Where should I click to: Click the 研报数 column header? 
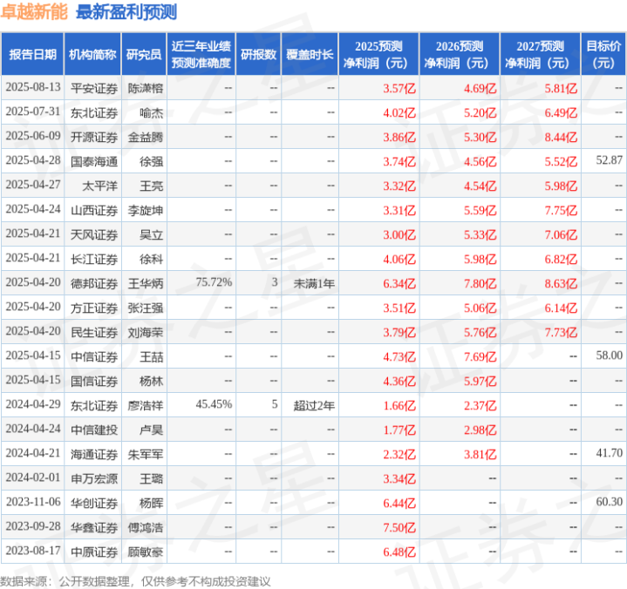tap(258, 54)
